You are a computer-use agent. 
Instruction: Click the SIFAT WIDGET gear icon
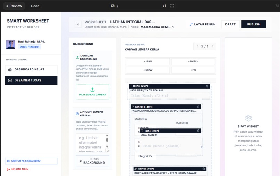point(248,118)
